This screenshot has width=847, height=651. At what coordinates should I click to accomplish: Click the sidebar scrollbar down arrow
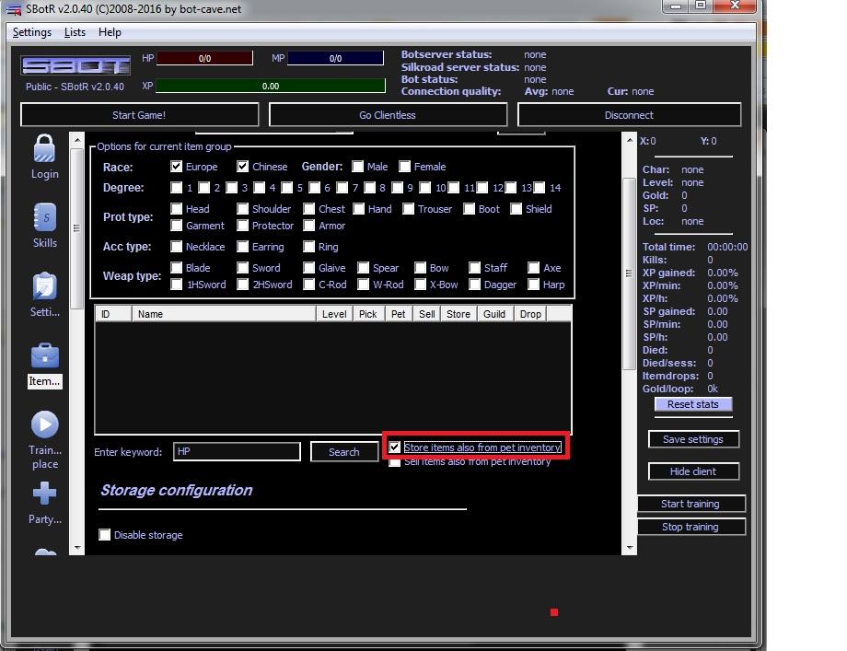(x=76, y=547)
